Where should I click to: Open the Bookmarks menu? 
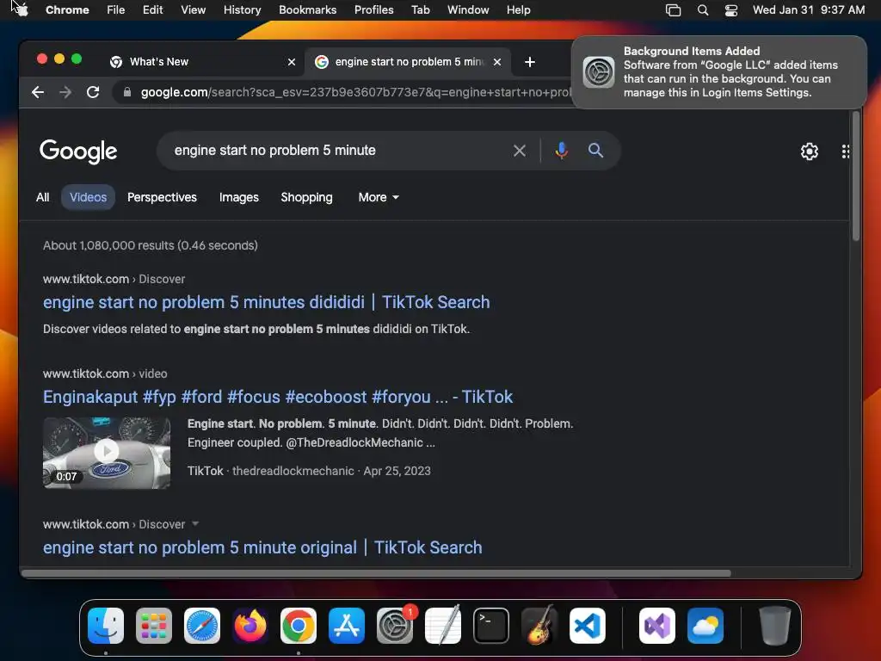tap(308, 10)
